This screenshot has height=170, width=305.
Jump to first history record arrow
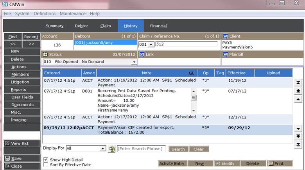point(298,82)
